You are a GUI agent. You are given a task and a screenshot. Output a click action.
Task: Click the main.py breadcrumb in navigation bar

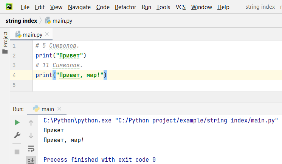coord(62,21)
